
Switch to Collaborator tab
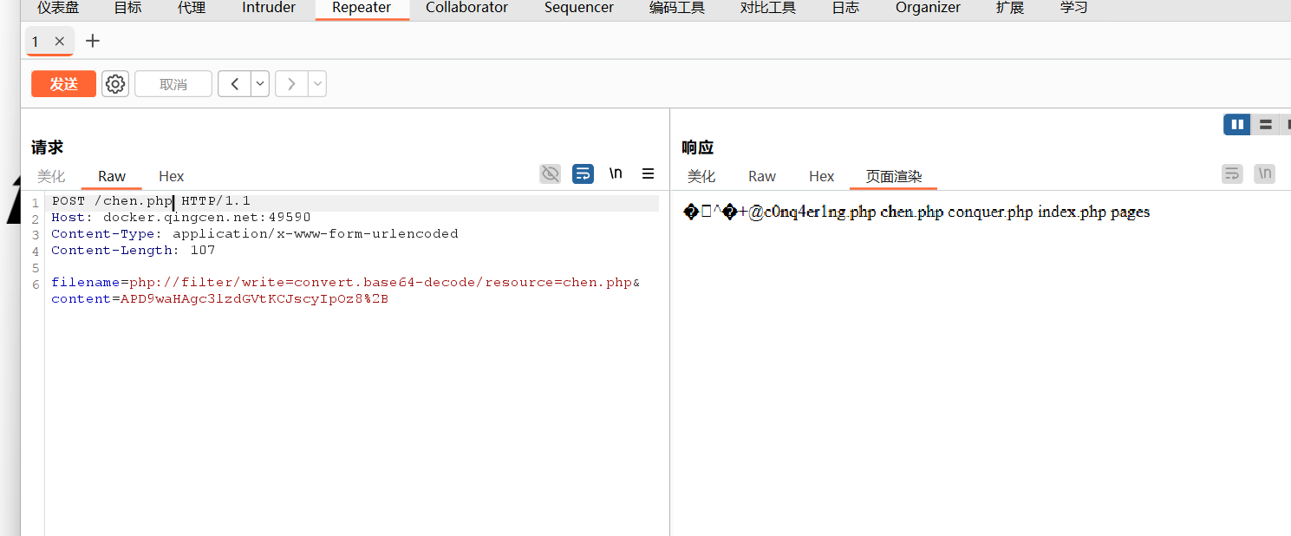click(x=467, y=8)
